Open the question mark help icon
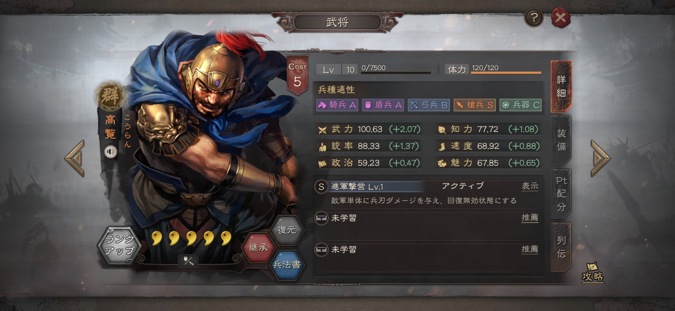Screen dimensions: 675x311 point(533,18)
